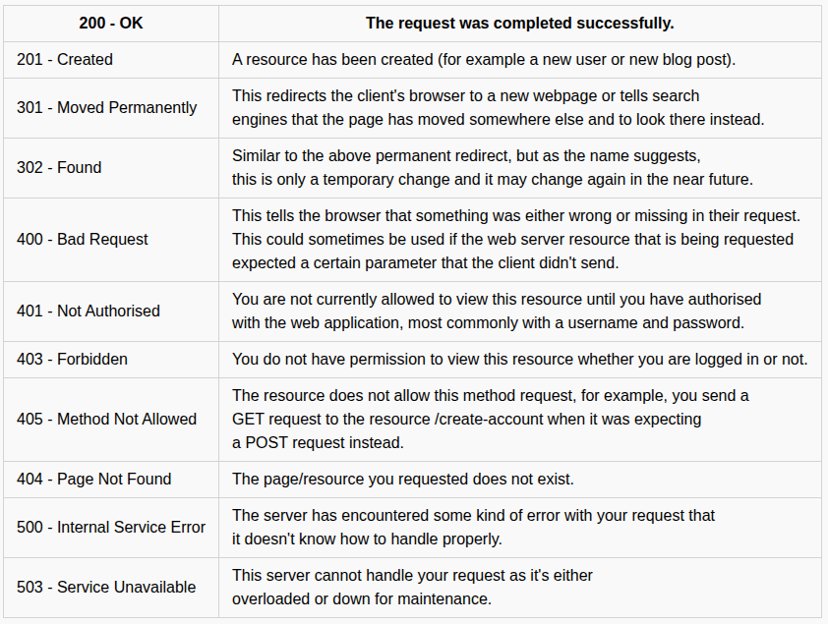828x624 pixels.
Task: Click the temporary change redirect description
Action: click(492, 168)
